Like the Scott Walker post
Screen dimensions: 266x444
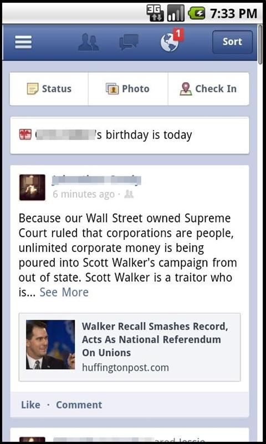30,405
